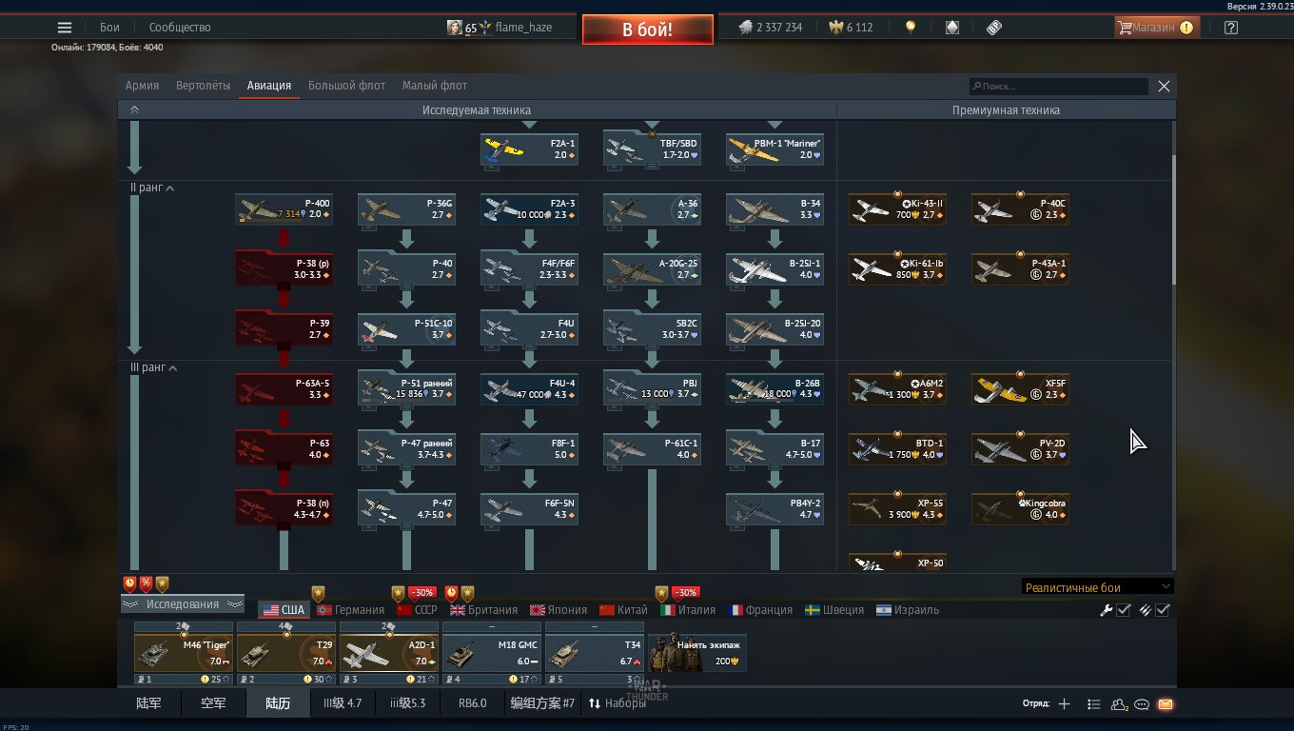Click the silver lions balance 2 337 234

pos(771,28)
